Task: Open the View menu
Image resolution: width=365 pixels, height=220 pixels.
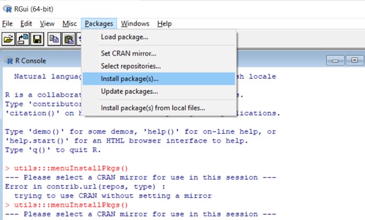Action: click(47, 24)
